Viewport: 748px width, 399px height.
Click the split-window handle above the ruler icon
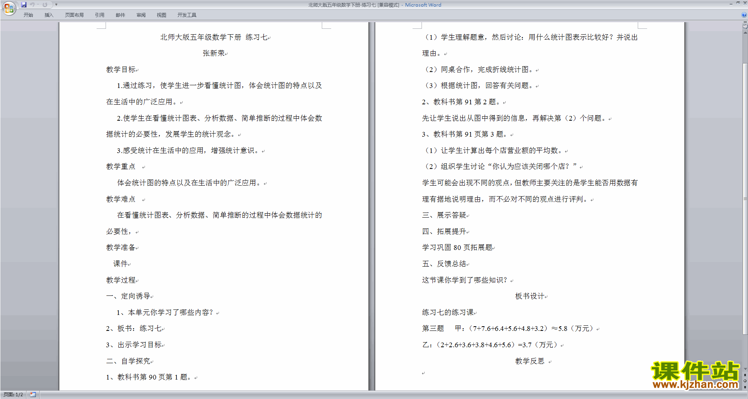coord(745,22)
